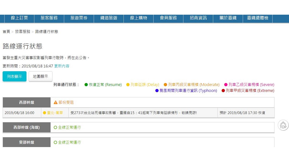The width and height of the screenshot is (289, 162).
Task: Open the 臺鐵總體檢 menu
Action: pyautogui.click(x=257, y=18)
